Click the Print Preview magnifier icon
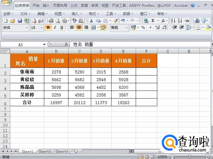213x159 pixels. (x=58, y=21)
